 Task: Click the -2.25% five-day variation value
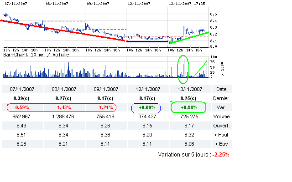(x=221, y=155)
